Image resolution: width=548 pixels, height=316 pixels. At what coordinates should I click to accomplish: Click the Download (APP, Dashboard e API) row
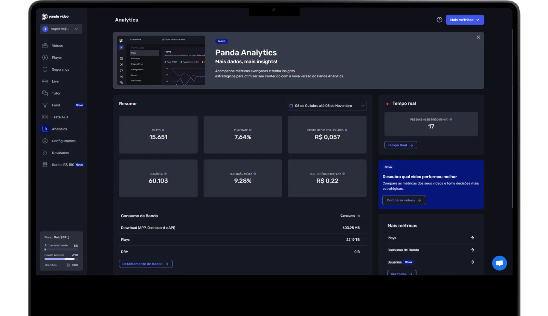tap(242, 228)
